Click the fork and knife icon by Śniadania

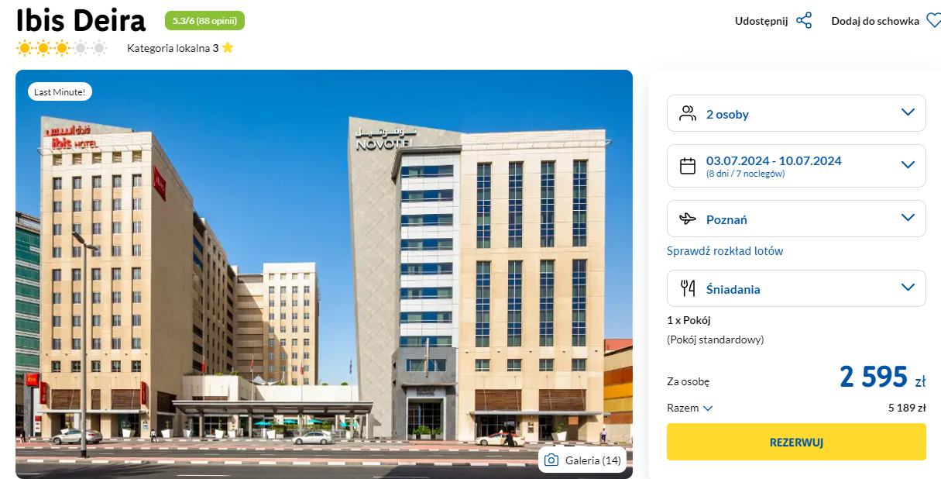[688, 289]
